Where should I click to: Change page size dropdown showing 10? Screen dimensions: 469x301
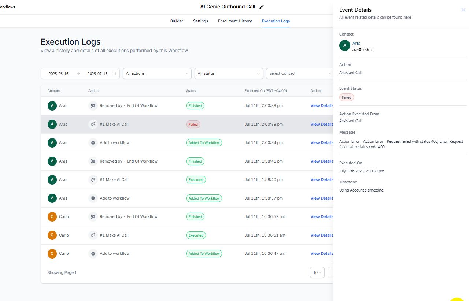click(x=317, y=272)
